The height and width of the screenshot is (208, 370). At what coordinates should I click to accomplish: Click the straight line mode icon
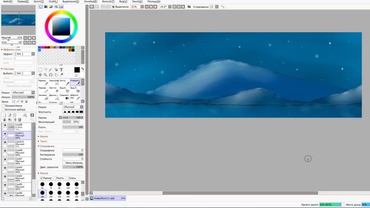(x=223, y=7)
